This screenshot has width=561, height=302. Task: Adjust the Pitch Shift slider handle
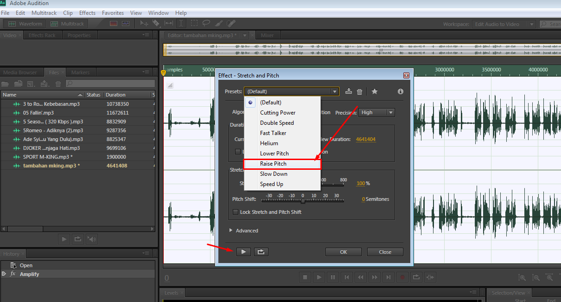tap(303, 200)
